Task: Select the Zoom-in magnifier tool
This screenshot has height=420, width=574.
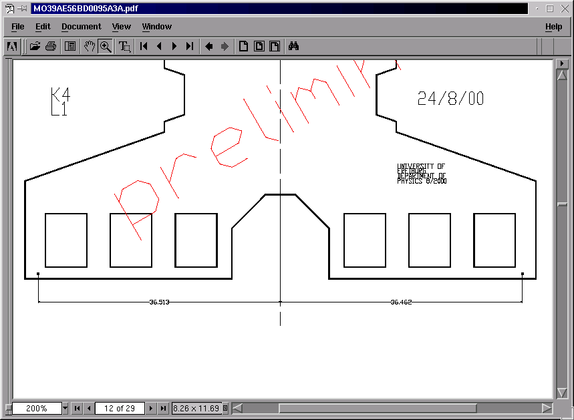Action: point(106,47)
